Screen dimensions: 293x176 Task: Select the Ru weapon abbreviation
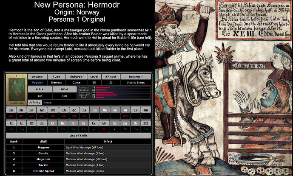(146, 110)
